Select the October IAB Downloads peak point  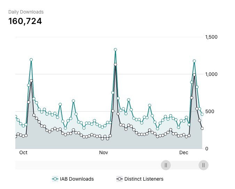tap(31, 60)
